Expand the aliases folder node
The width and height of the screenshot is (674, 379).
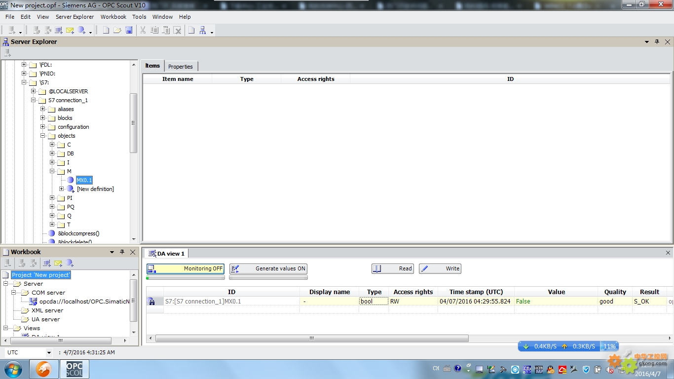point(42,109)
